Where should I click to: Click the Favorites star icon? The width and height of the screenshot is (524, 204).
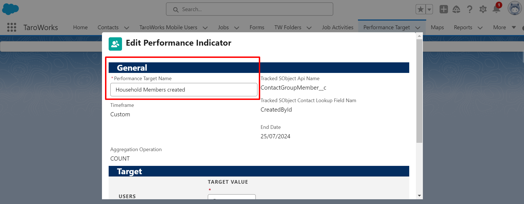(x=420, y=9)
